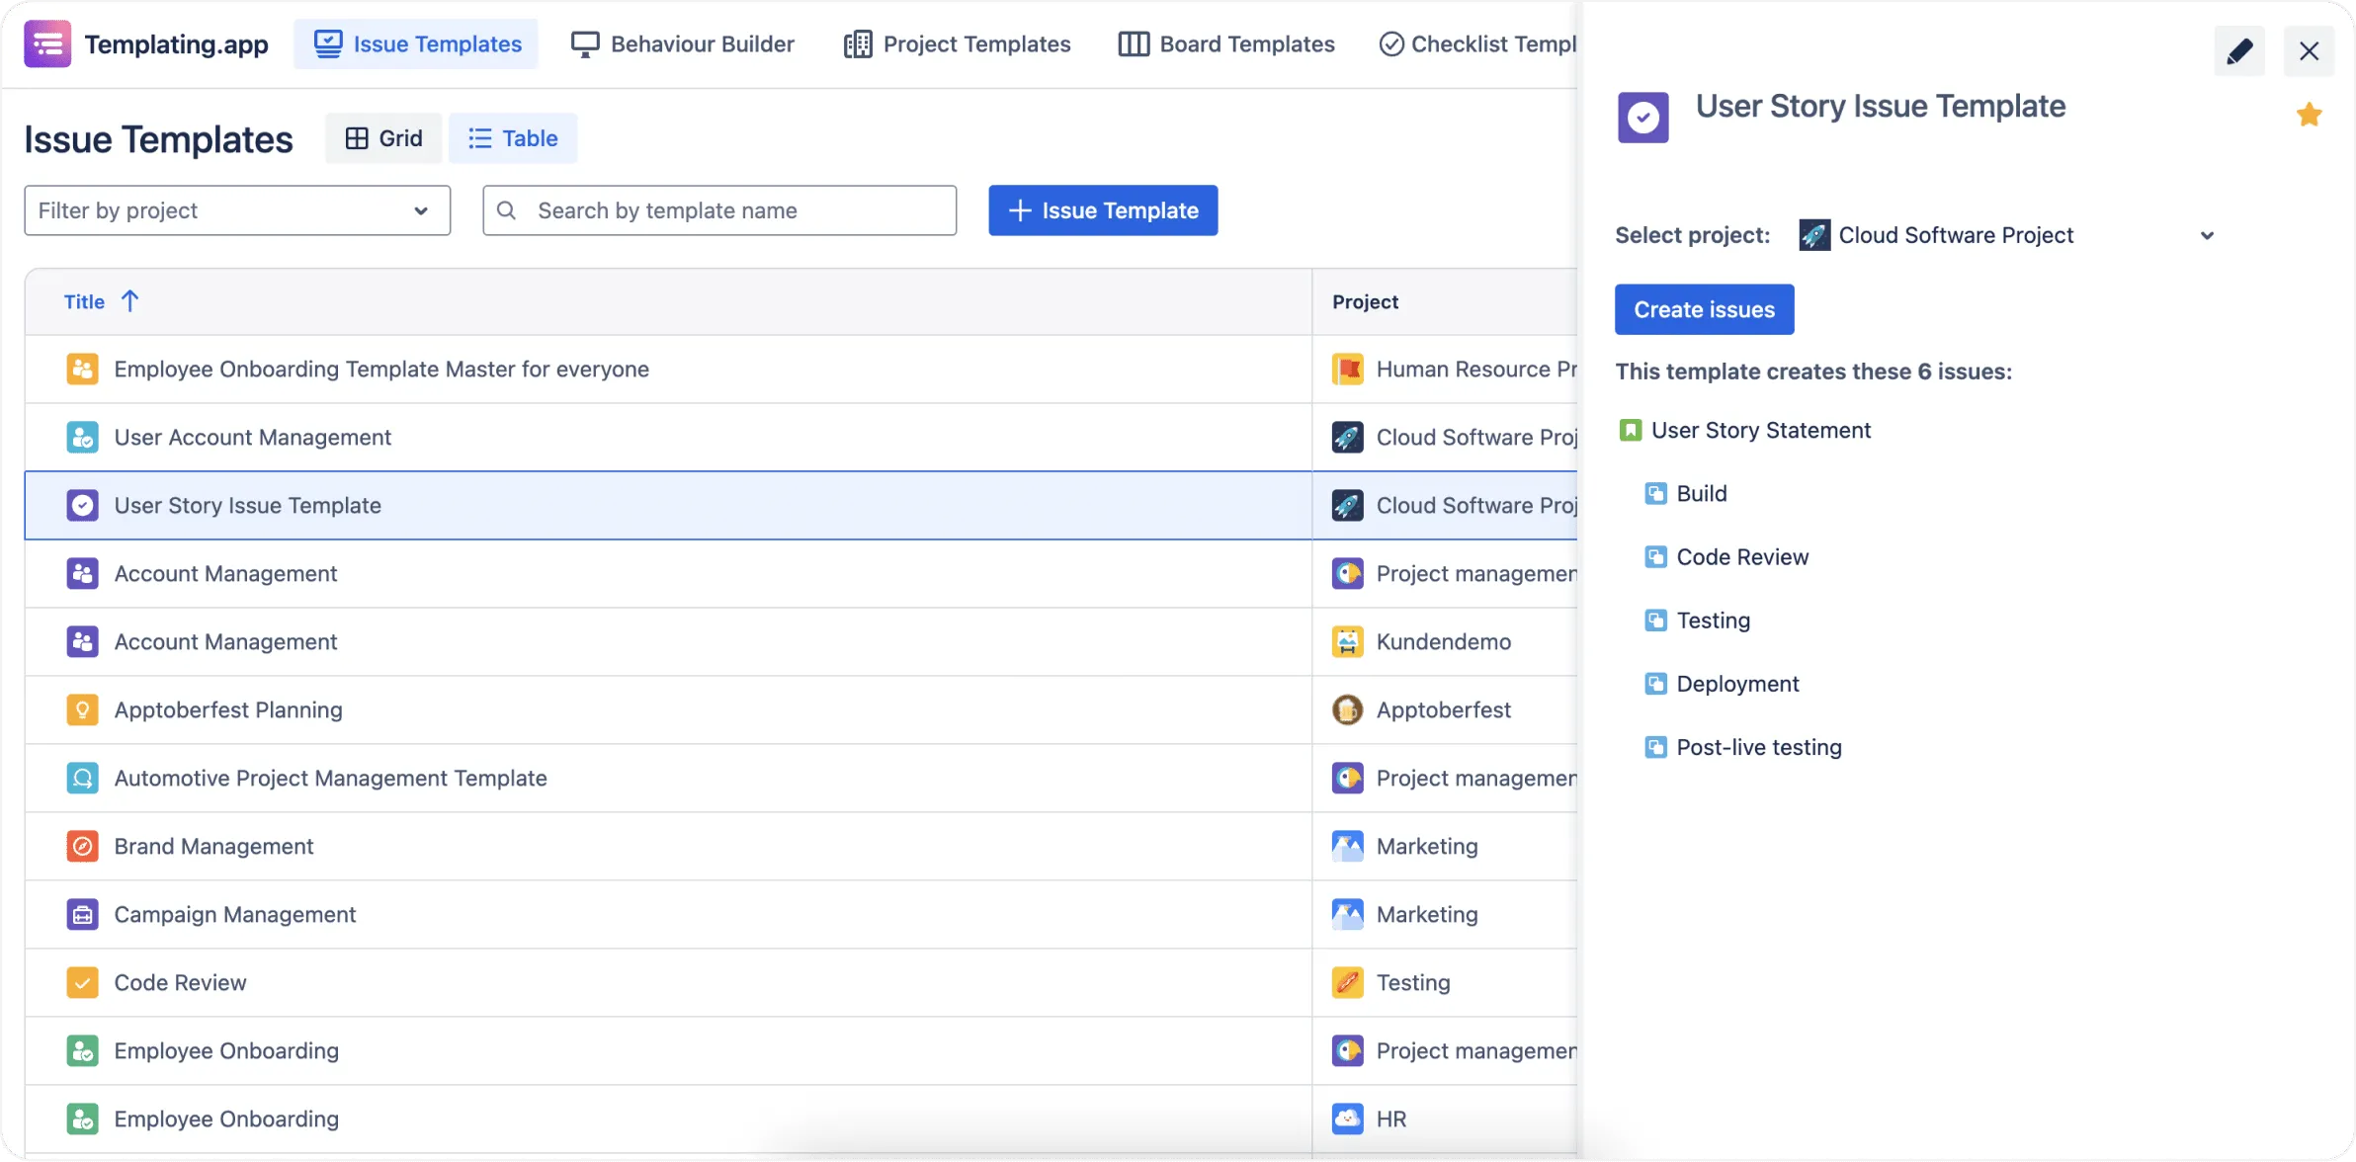Select the Employee Onboarding Template Master row text

coord(381,369)
